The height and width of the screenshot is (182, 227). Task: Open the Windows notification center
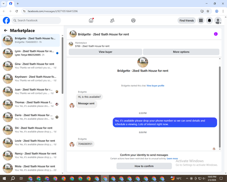(221, 178)
